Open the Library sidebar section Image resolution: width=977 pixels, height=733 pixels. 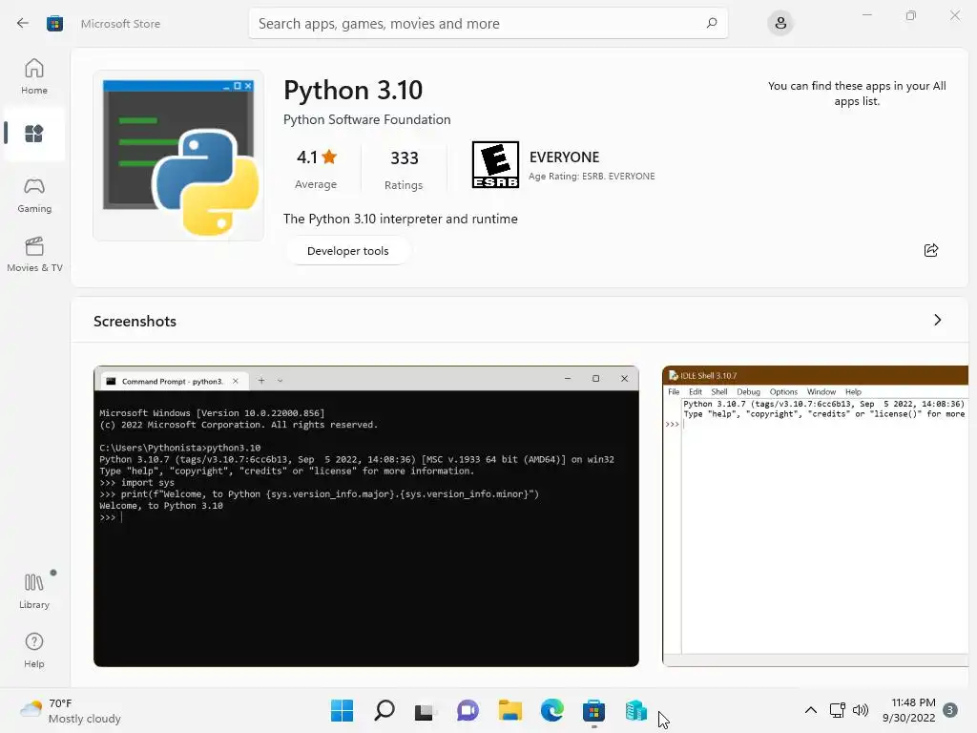[x=34, y=591]
